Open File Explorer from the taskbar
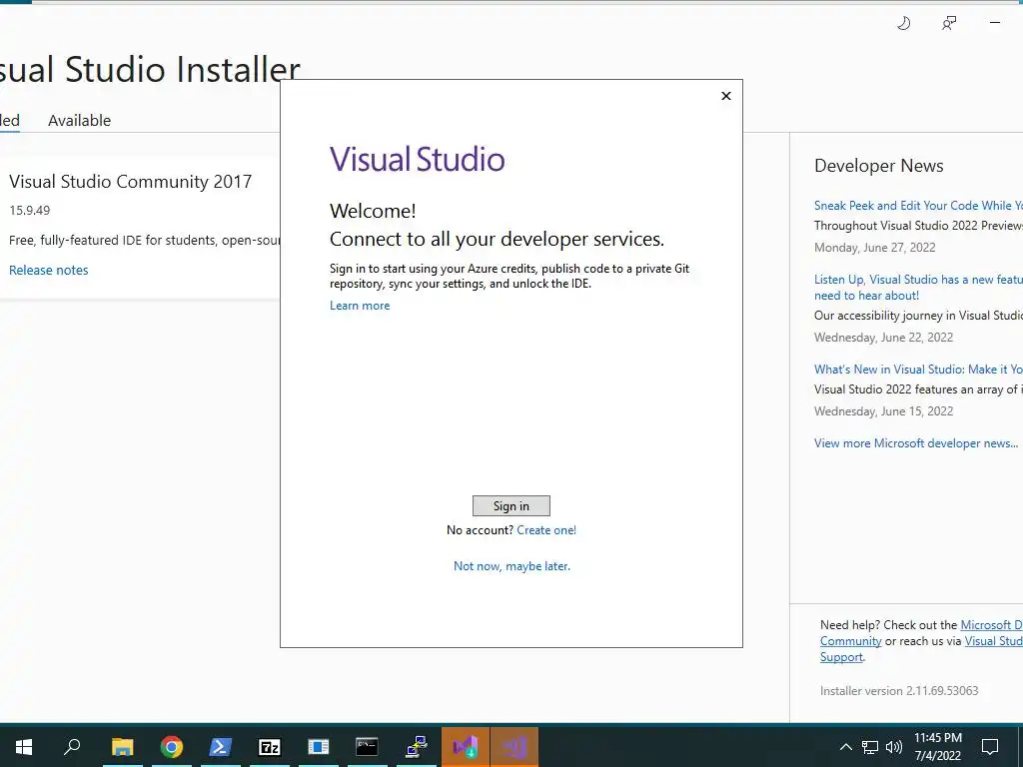This screenshot has width=1023, height=767. click(122, 747)
